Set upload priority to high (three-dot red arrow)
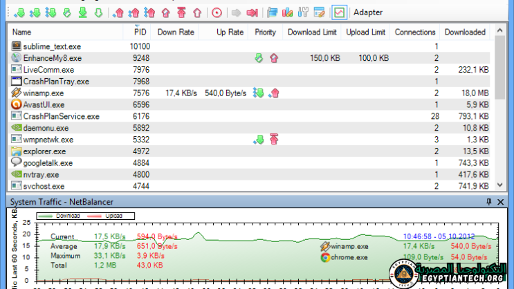 149,12
